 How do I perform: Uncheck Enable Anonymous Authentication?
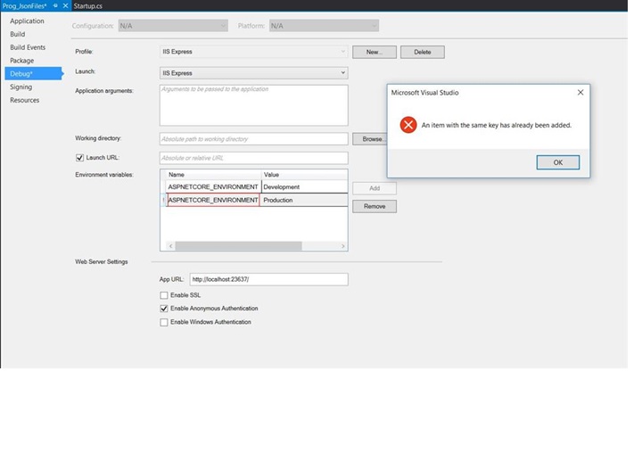[164, 309]
